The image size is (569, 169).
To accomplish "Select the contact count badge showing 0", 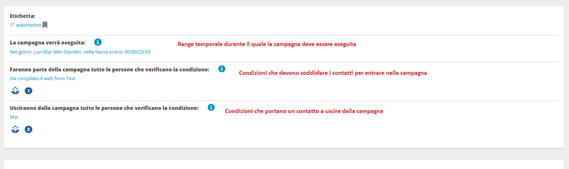I will point(29,129).
